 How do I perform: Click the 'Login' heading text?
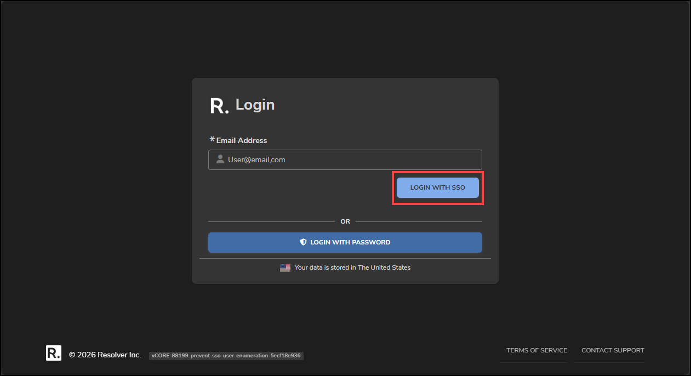point(255,105)
